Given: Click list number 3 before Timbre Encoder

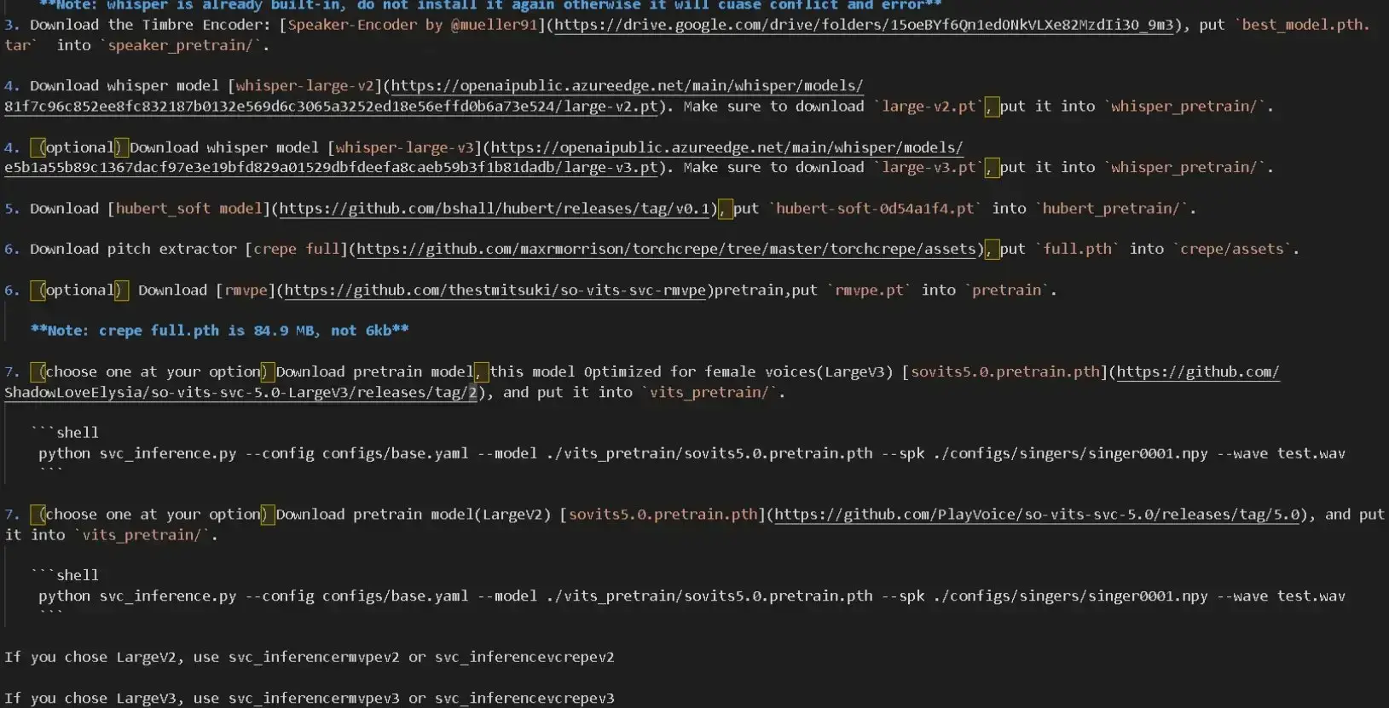Looking at the screenshot, I should (11, 25).
